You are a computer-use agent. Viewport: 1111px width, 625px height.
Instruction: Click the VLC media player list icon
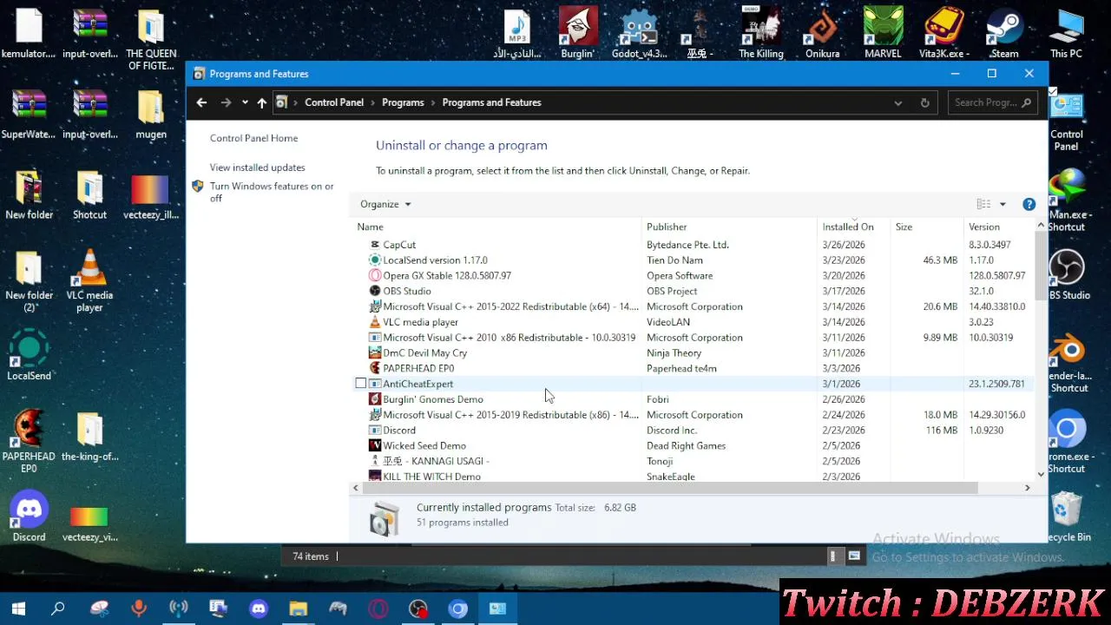point(375,322)
